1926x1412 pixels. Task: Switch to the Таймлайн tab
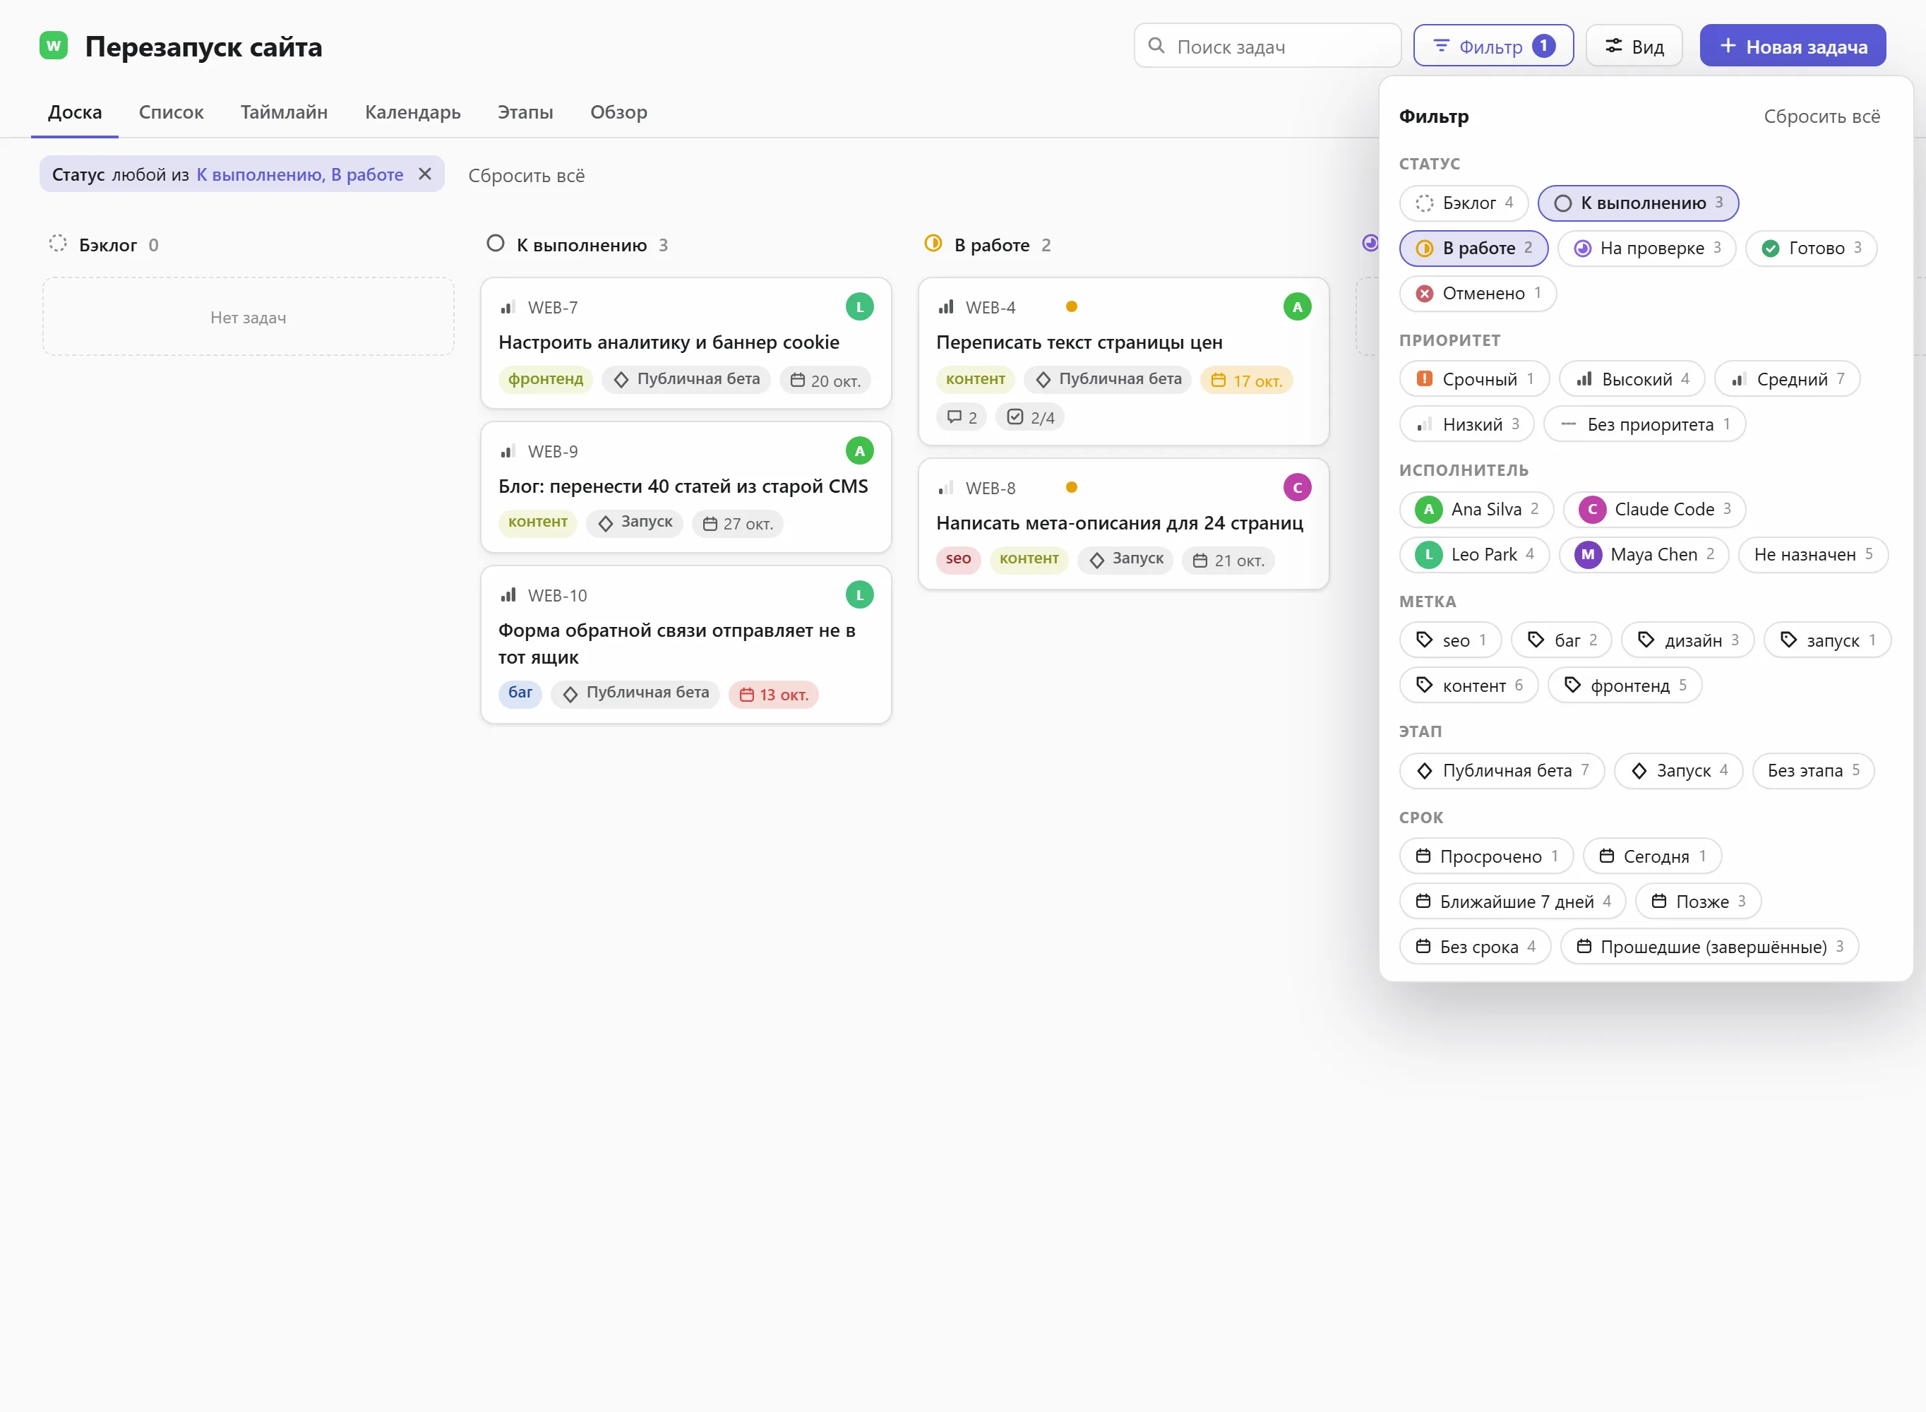tap(284, 112)
